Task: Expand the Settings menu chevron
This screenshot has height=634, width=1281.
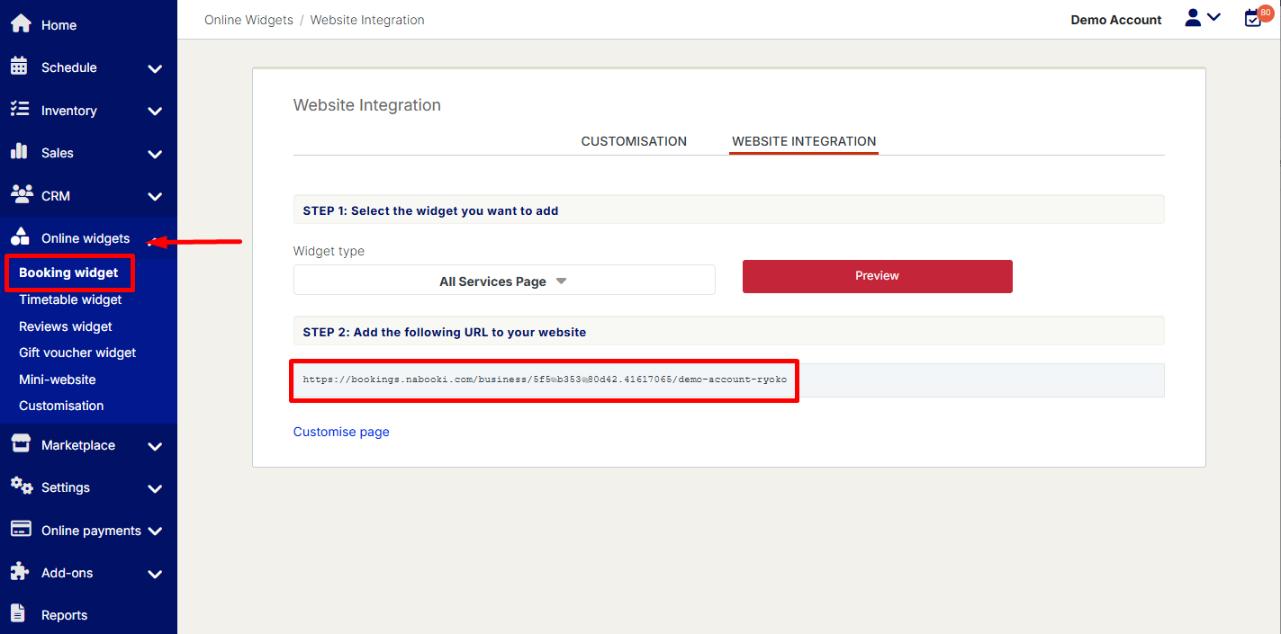Action: (x=155, y=488)
